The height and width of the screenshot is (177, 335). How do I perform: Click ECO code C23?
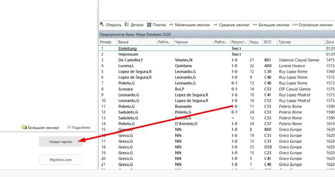pyautogui.click(x=268, y=153)
